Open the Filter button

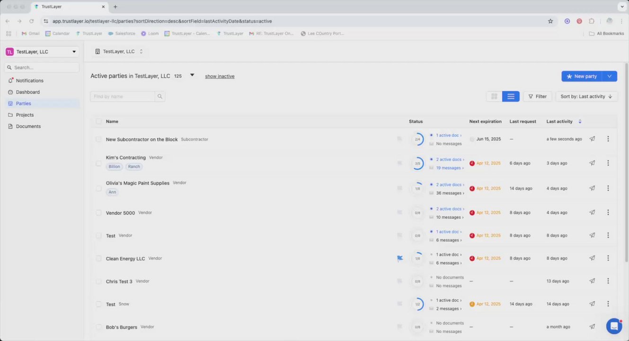[x=537, y=96]
